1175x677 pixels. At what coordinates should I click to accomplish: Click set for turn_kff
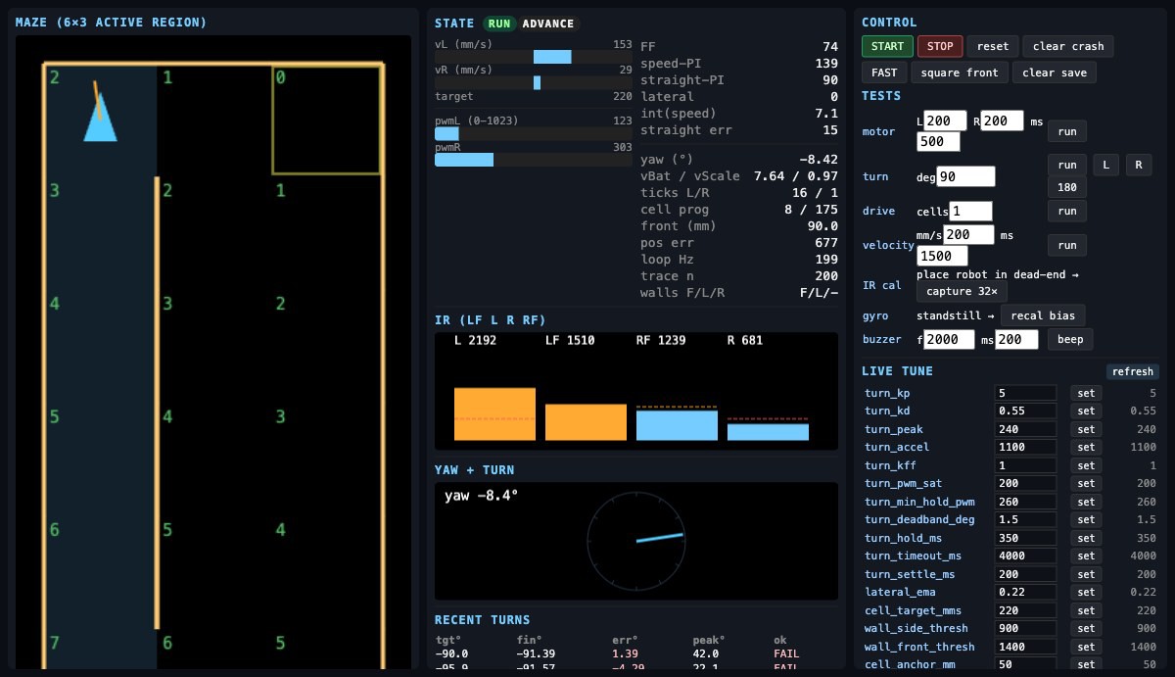pos(1086,465)
